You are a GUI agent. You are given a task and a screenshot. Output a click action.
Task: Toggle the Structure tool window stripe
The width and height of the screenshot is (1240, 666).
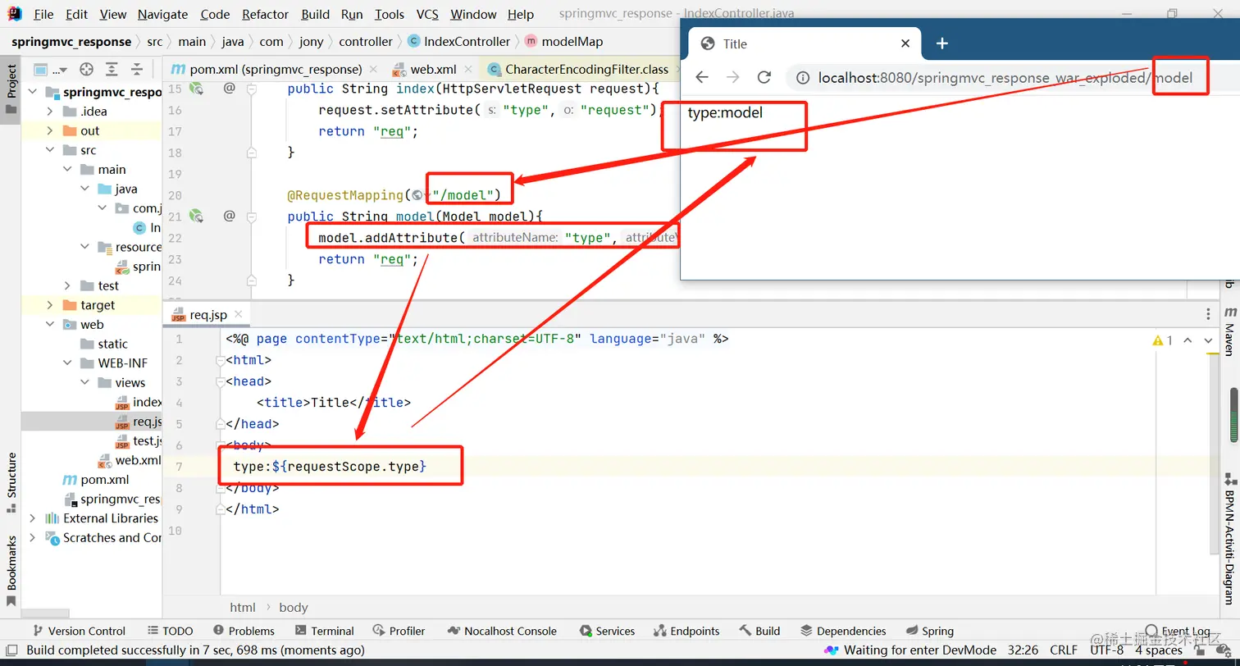11,481
